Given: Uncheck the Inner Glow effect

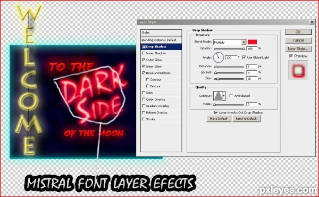Looking at the screenshot, I should click(144, 66).
